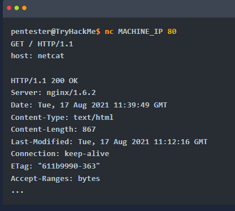This screenshot has width=235, height=211.
Task: Click the Content-Length: 867 line
Action: pos(53,130)
